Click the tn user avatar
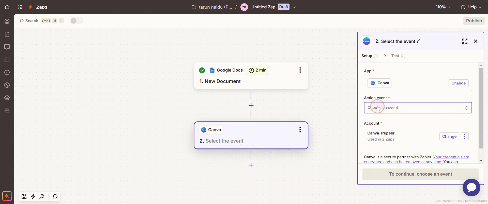The width and height of the screenshot is (488, 204). coord(244,7)
